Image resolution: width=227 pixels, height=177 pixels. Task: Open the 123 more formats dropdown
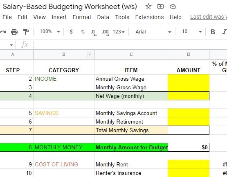pos(119,32)
